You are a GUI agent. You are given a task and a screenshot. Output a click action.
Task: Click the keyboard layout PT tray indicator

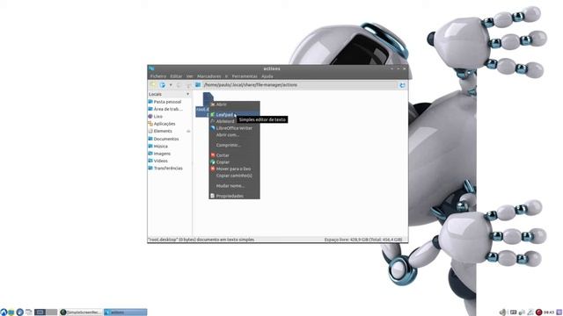[514, 312]
